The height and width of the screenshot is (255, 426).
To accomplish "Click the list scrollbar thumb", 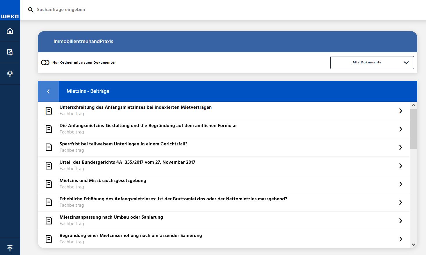I will (413, 129).
